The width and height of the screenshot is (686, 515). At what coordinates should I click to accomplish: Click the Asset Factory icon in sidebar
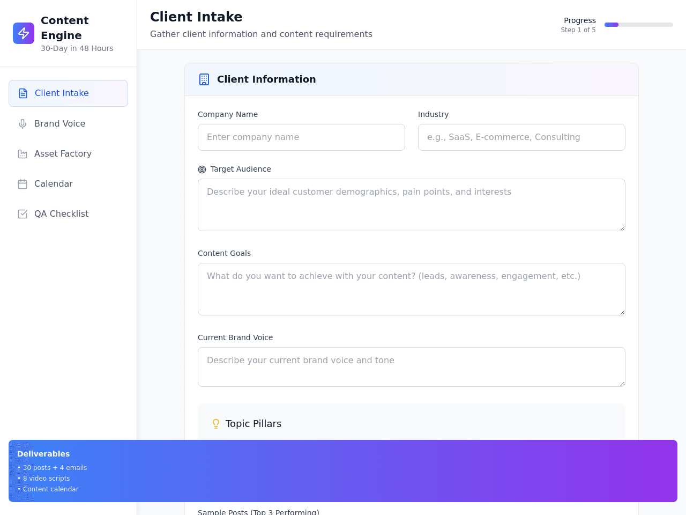[x=23, y=154]
